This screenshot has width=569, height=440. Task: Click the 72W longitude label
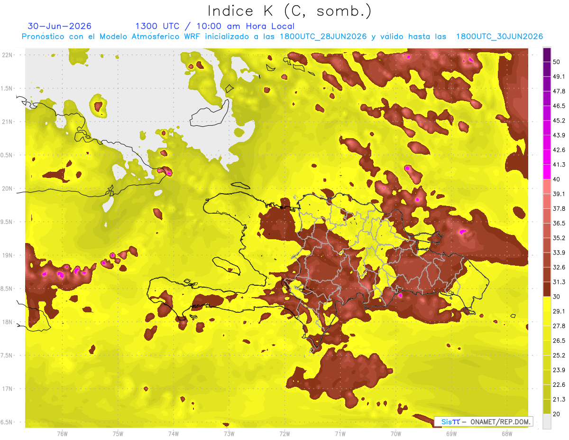(x=284, y=433)
